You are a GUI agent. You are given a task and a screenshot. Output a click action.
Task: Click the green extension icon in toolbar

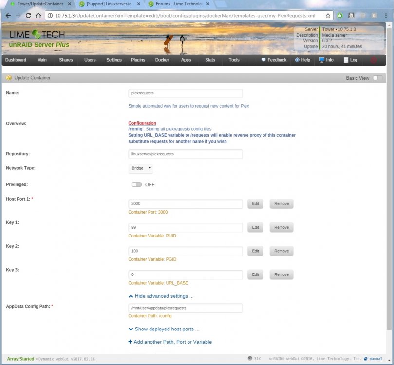pos(340,16)
